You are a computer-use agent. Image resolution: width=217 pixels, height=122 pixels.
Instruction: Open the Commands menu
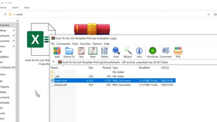(x=63, y=44)
